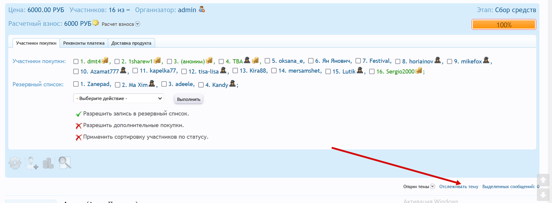
Task: Click the gray coin stacks icon
Action: pos(48,163)
